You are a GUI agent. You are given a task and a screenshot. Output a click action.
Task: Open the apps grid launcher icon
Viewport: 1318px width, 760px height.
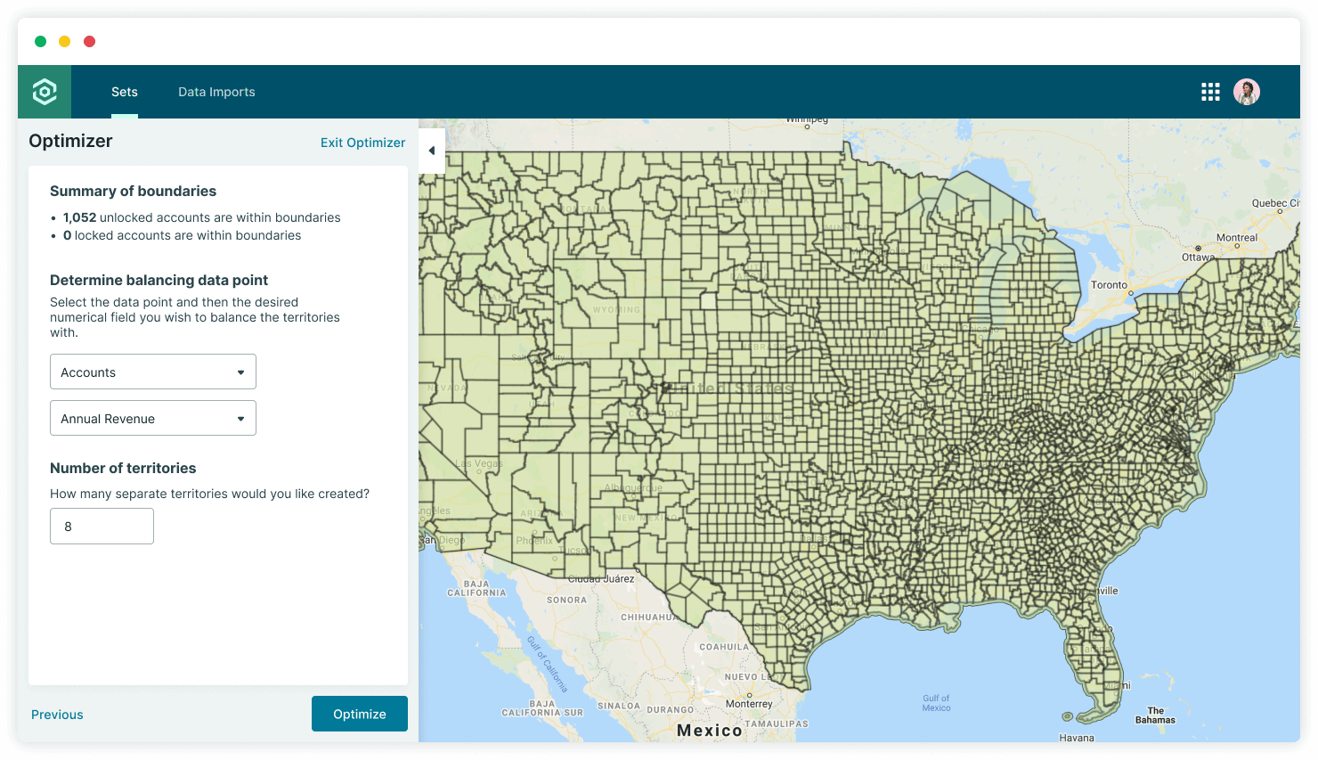click(x=1210, y=92)
